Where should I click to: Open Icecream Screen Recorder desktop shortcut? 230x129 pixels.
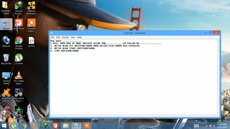point(31,25)
